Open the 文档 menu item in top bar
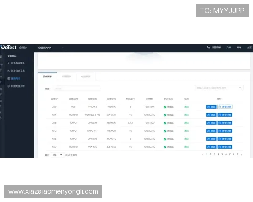253x202 pixels. 229,48
